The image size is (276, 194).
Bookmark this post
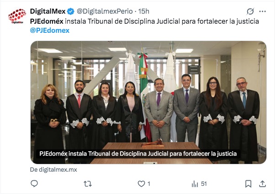tap(248, 184)
